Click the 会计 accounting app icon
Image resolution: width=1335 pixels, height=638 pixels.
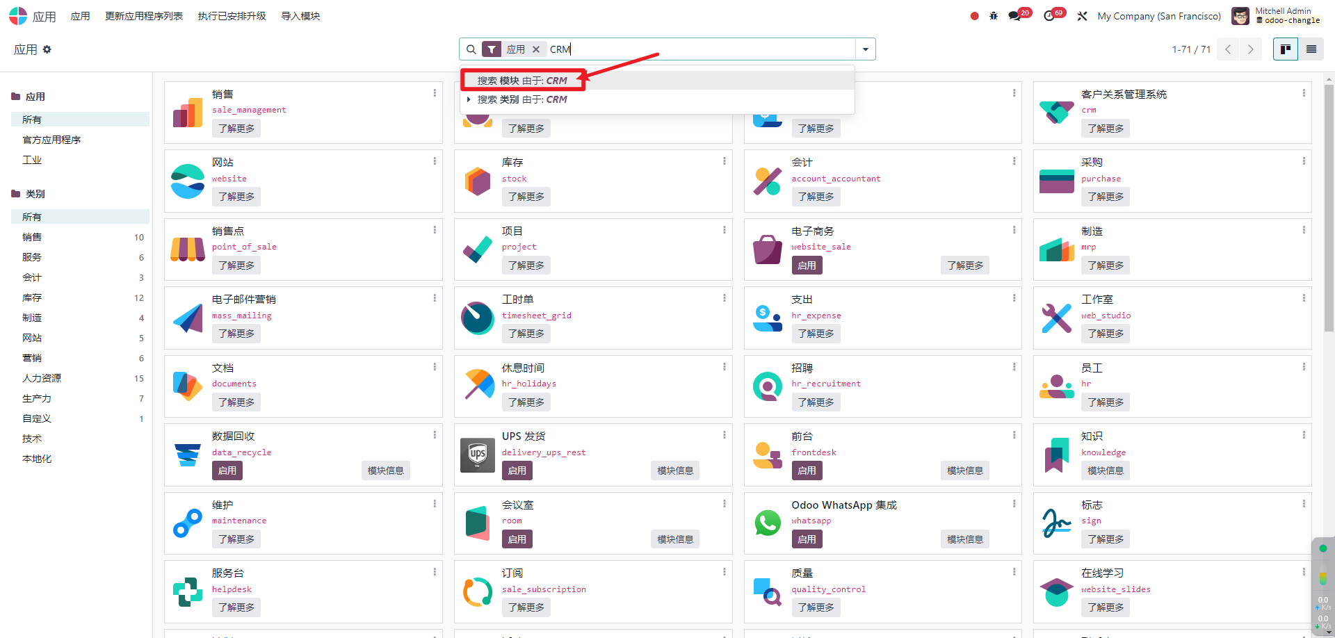point(768,181)
